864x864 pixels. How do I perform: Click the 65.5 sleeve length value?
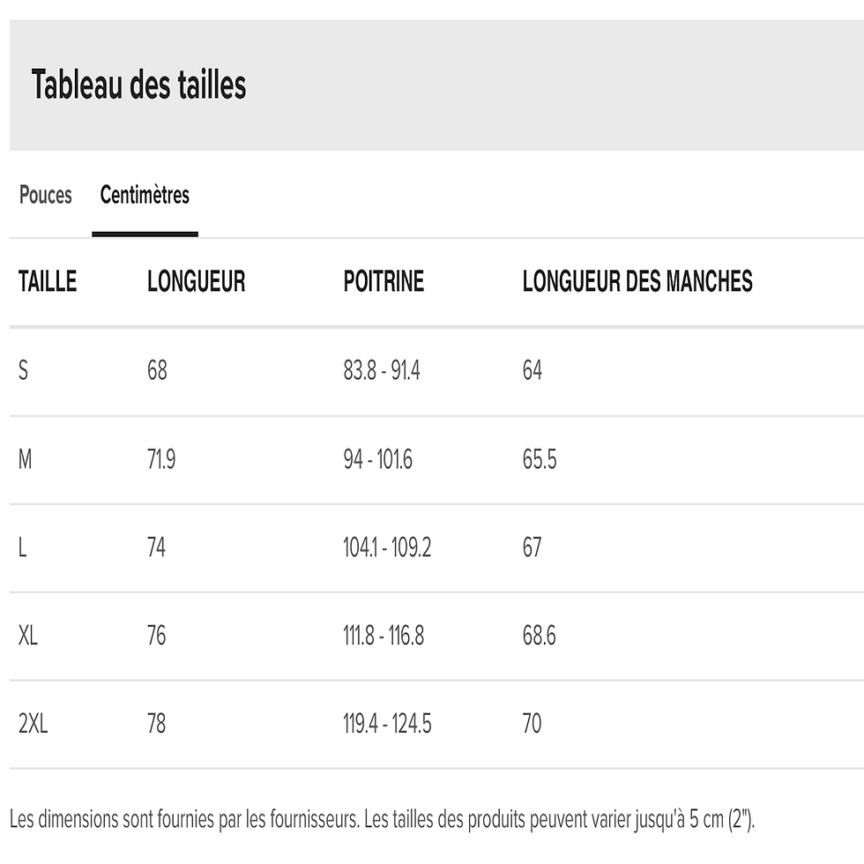(539, 459)
